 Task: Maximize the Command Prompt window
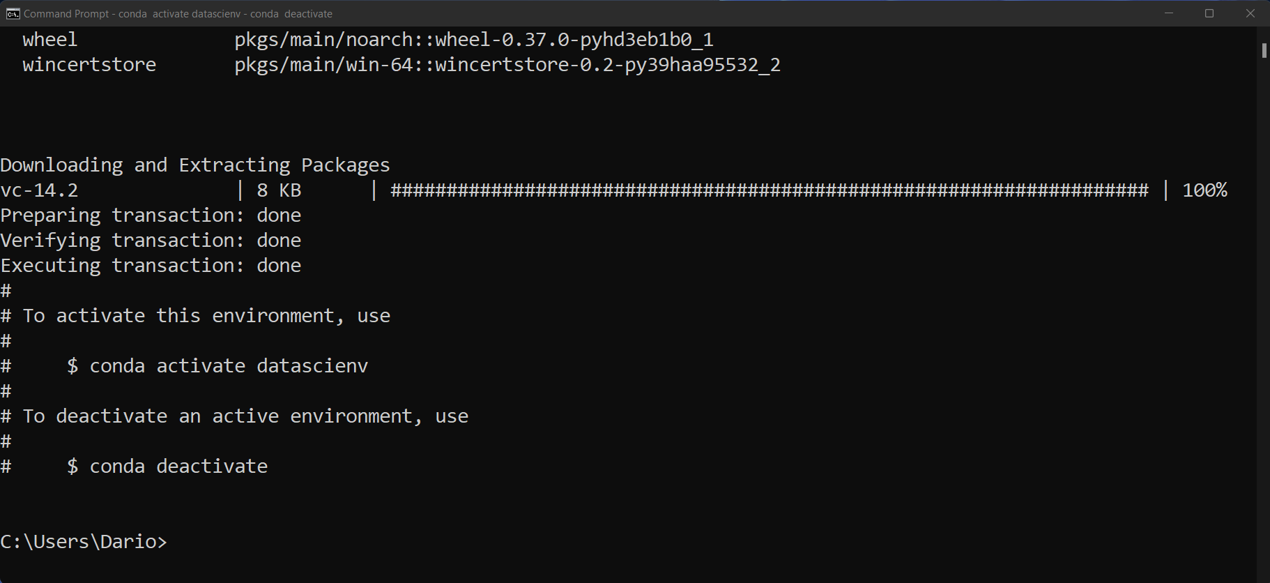pos(1209,13)
